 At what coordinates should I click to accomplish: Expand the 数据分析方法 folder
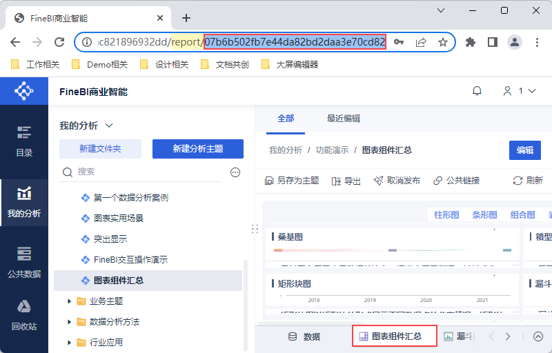point(69,322)
